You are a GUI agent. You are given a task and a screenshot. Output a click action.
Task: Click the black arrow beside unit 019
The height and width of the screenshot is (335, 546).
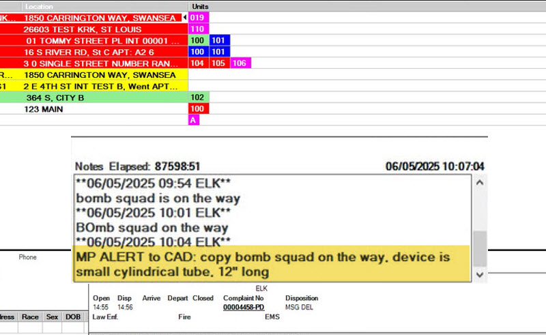pos(186,17)
